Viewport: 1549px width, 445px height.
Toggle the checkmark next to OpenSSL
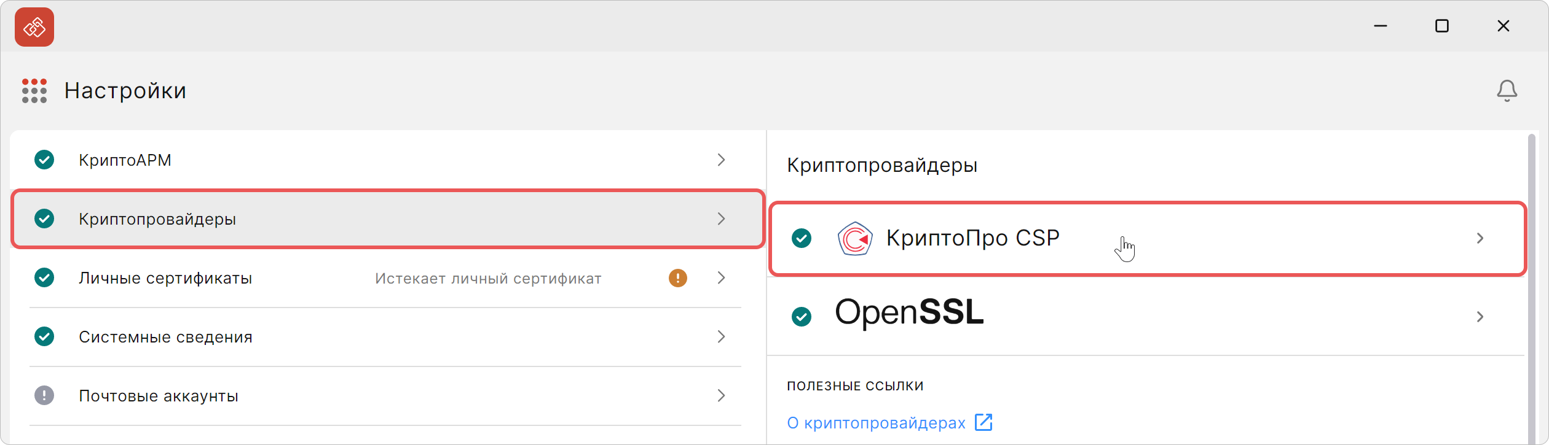coord(802,317)
